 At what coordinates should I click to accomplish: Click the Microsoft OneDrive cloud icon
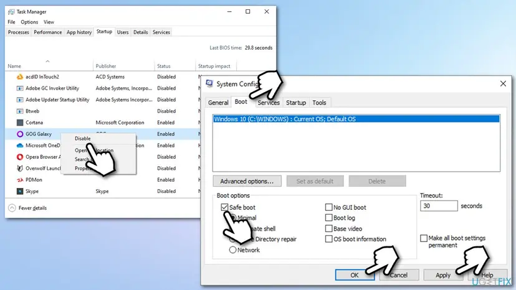coord(20,146)
